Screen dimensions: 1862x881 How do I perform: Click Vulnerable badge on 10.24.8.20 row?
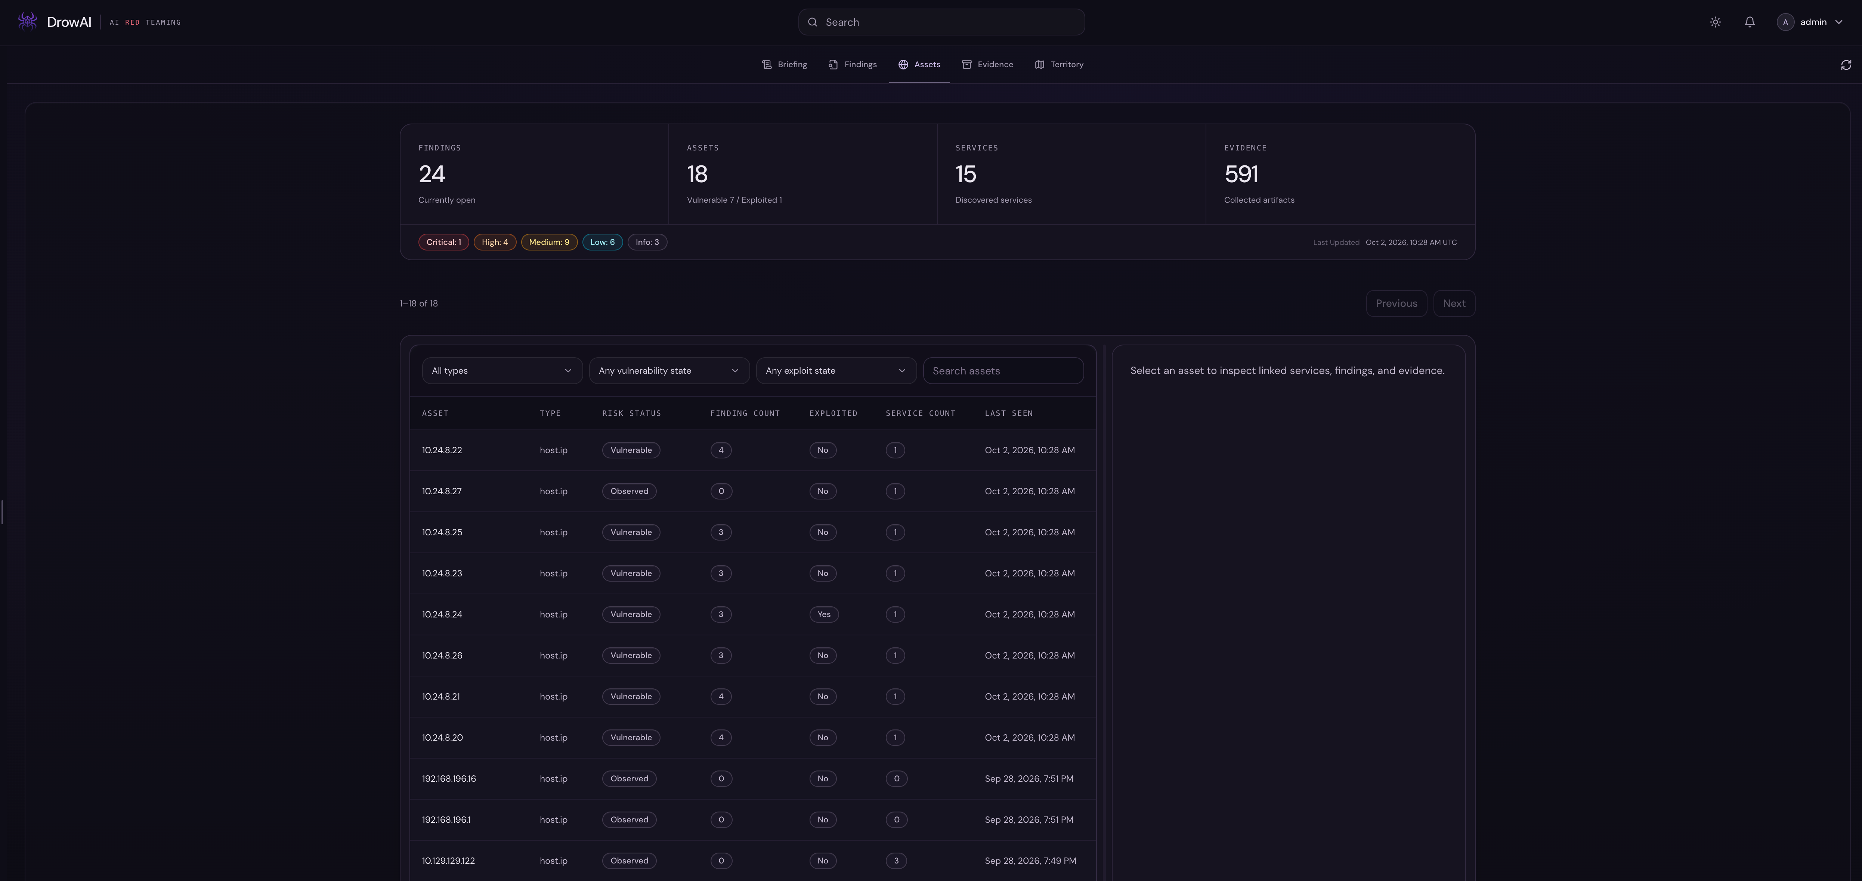pos(631,737)
